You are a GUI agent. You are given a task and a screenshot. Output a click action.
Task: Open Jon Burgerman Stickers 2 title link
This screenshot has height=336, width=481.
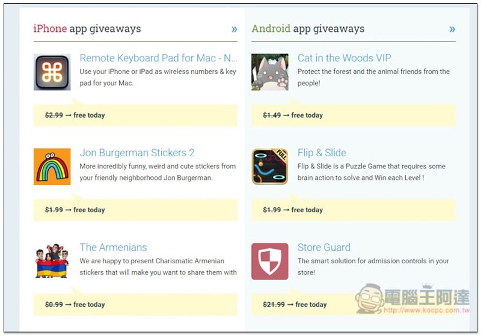(137, 153)
